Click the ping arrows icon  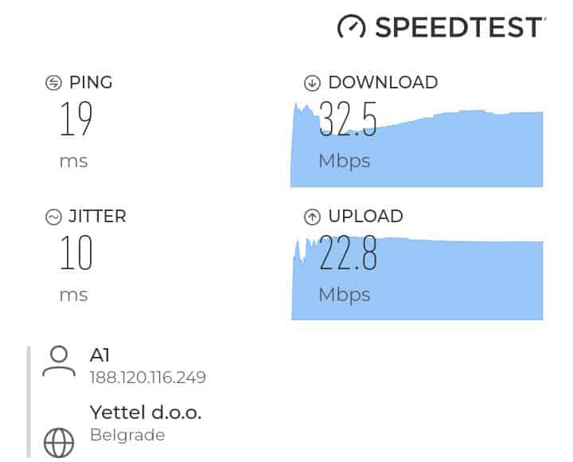pos(54,83)
